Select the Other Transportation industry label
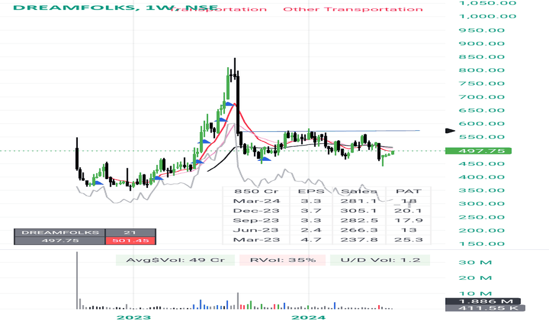This screenshot has height=324, width=549. [353, 9]
